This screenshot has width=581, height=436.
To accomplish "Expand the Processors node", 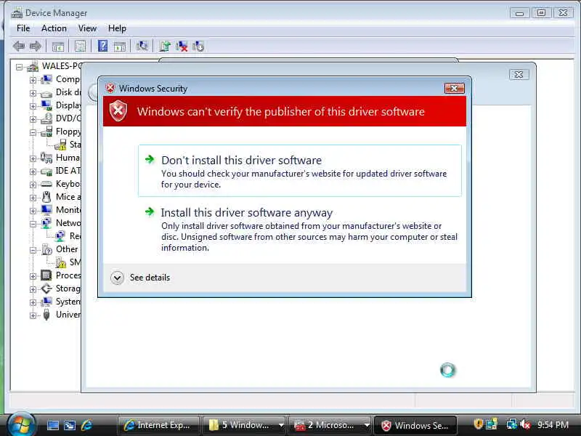I will [33, 276].
